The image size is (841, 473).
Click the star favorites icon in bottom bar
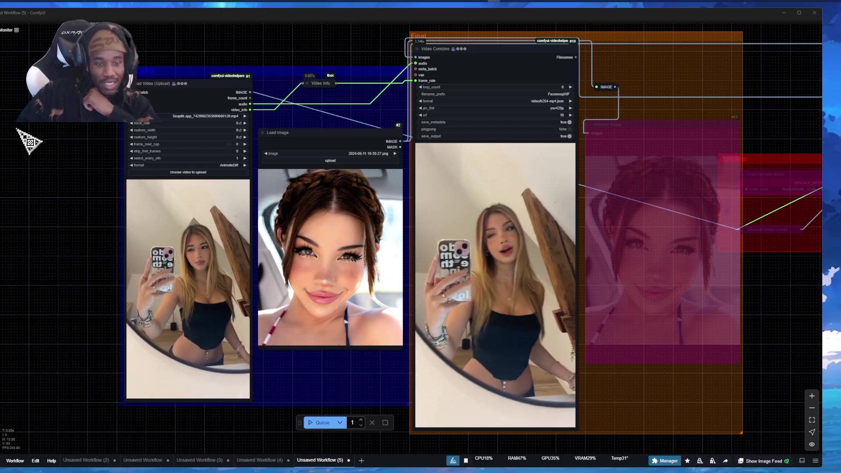[x=687, y=461]
